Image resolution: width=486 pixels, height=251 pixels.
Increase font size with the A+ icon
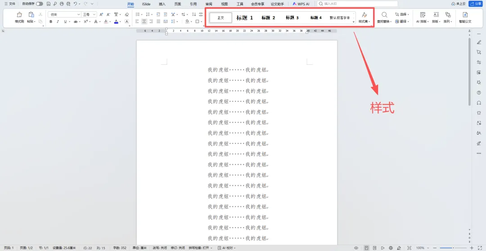(x=101, y=14)
